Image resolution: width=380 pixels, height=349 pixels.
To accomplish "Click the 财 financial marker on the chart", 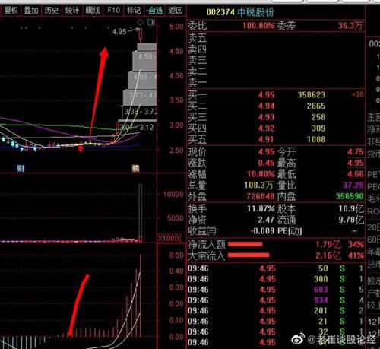I will (x=21, y=168).
